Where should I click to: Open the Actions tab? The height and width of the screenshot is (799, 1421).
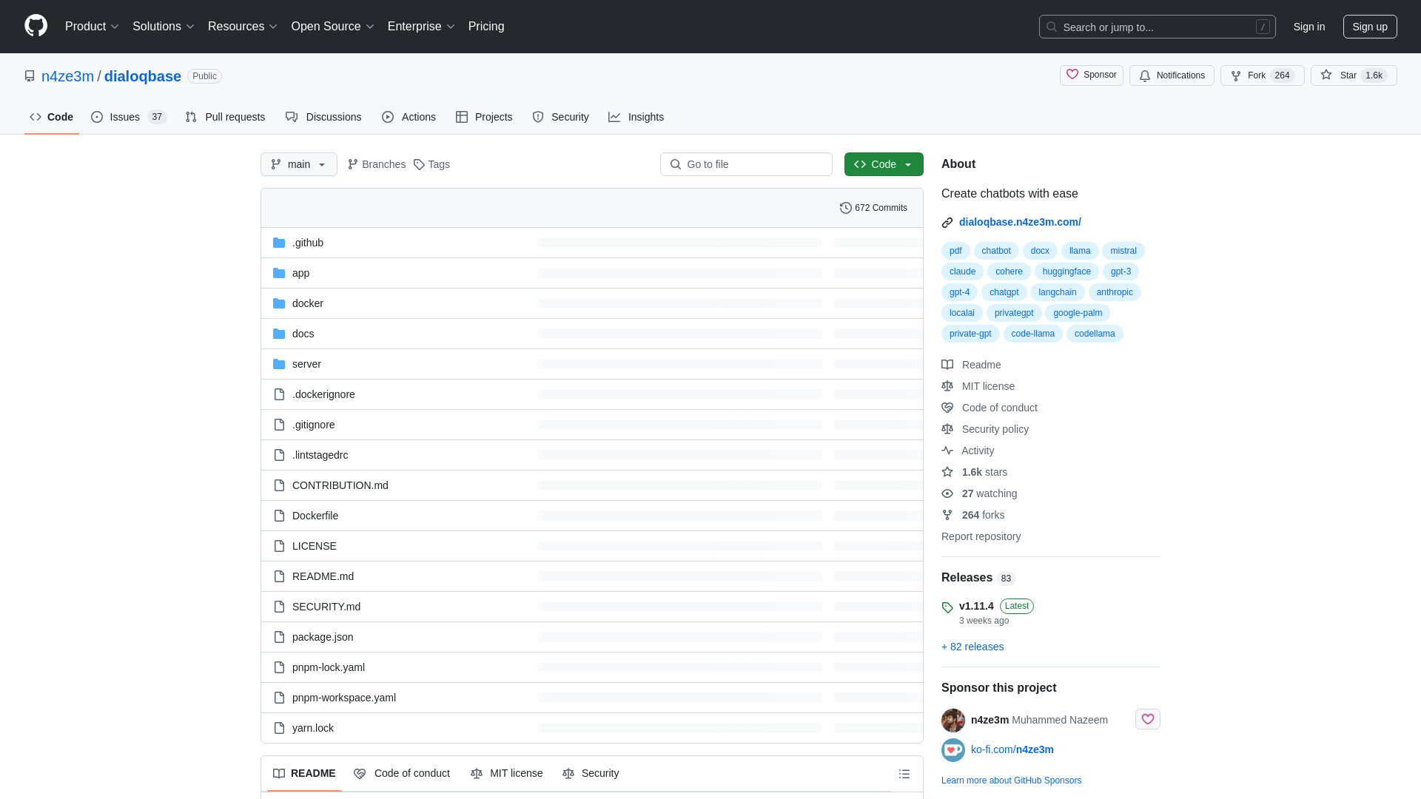pos(409,117)
